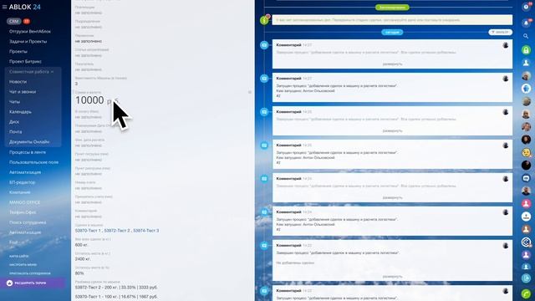The image size is (535, 301).
Task: Open Пользовательские поля
Action: [x=33, y=162]
